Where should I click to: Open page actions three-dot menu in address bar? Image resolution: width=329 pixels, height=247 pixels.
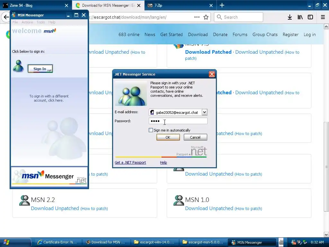(x=197, y=17)
